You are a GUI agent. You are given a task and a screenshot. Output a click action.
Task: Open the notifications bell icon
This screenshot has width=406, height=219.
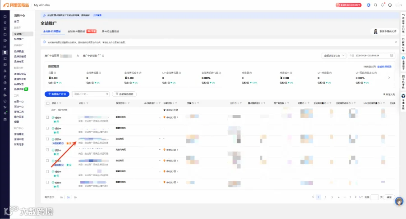383,5
